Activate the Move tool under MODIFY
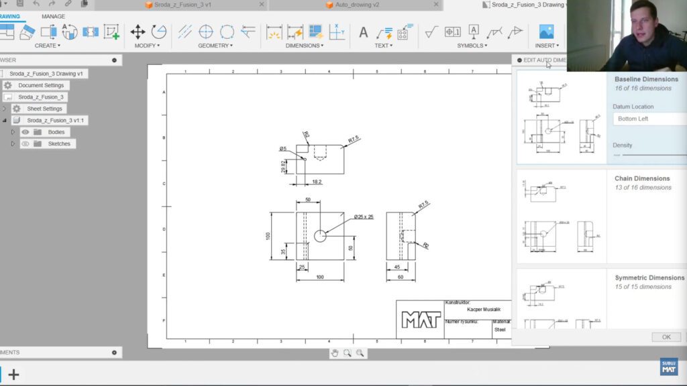Image resolution: width=687 pixels, height=386 pixels. 137,31
